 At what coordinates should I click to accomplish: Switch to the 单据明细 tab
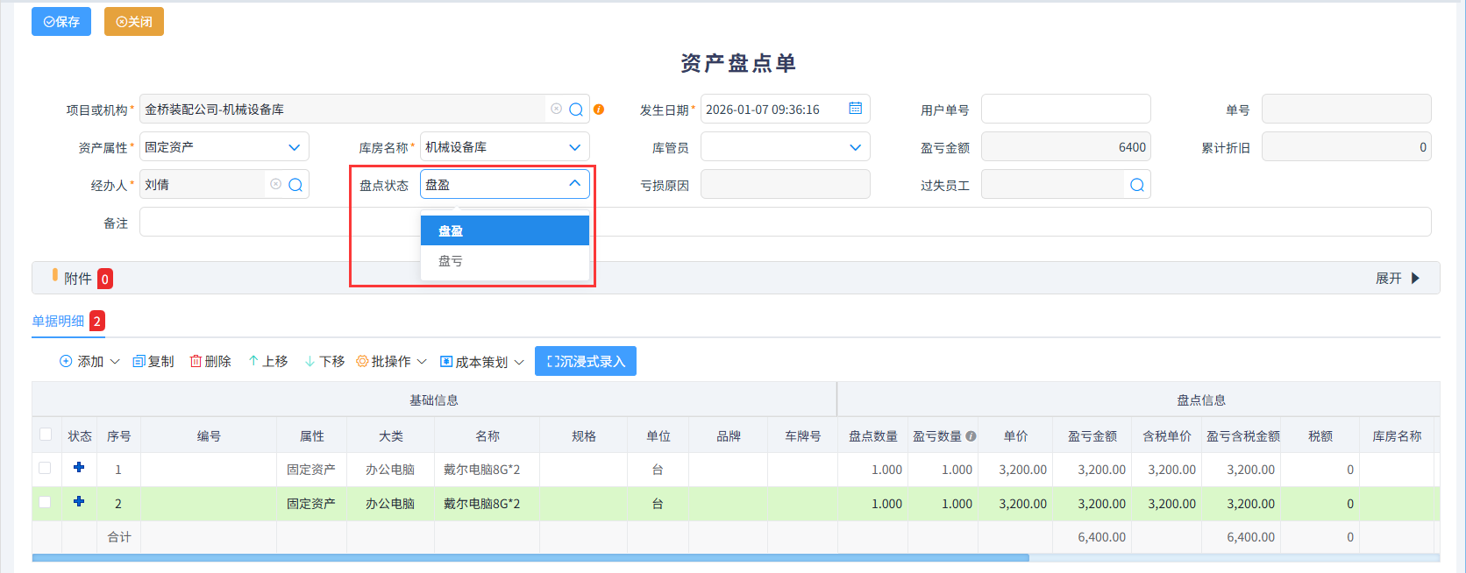59,321
